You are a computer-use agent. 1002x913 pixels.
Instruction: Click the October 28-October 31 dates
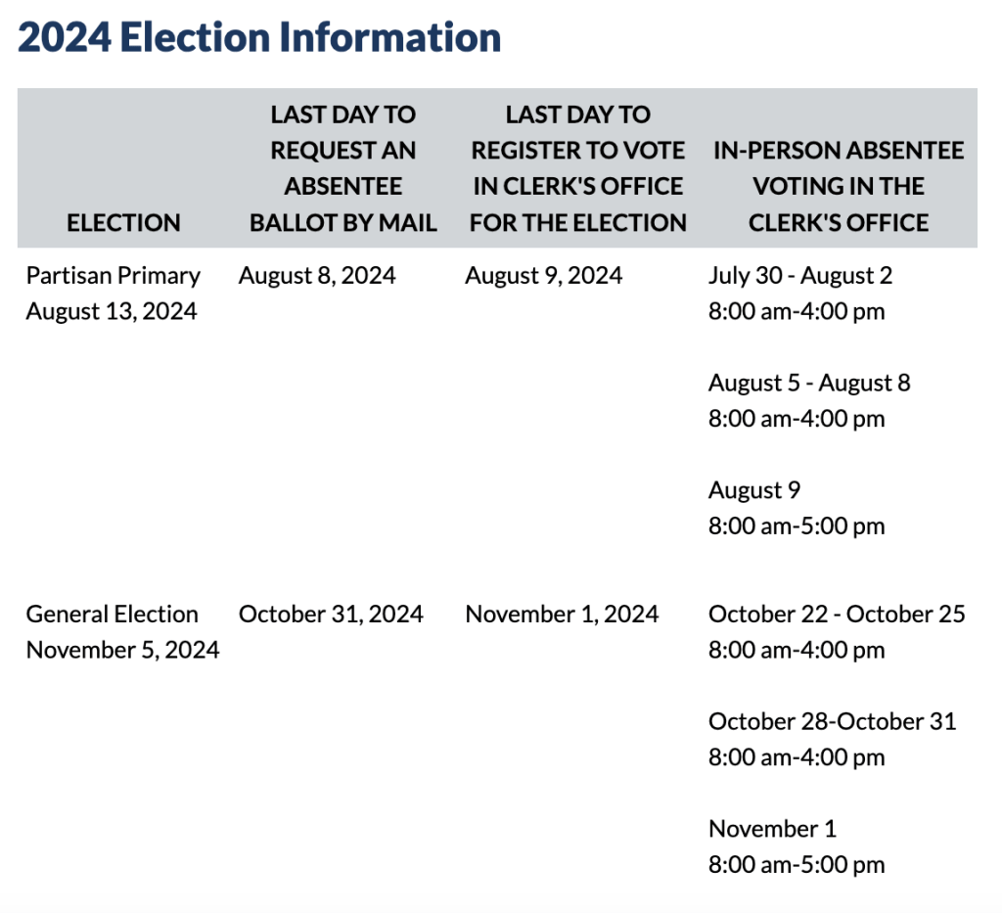[833, 721]
